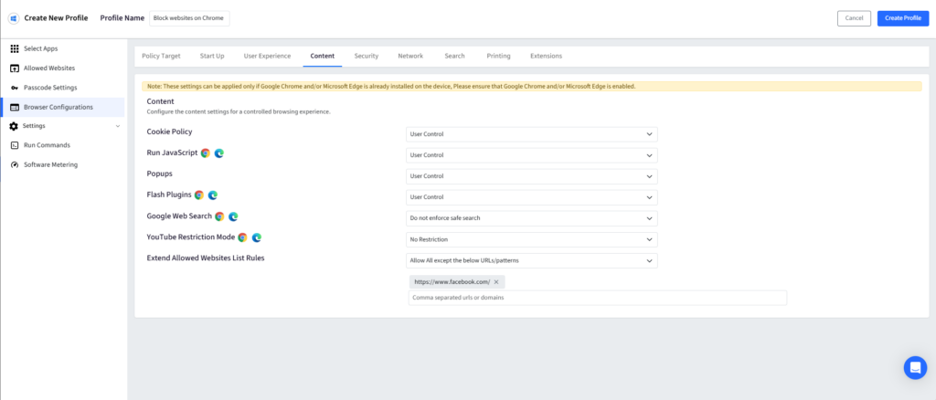This screenshot has width=936, height=400.
Task: Click the Profile Name input field
Action: (189, 18)
